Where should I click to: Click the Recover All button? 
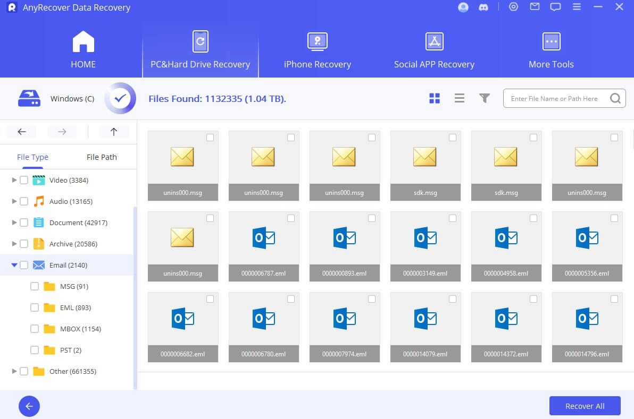coord(585,406)
